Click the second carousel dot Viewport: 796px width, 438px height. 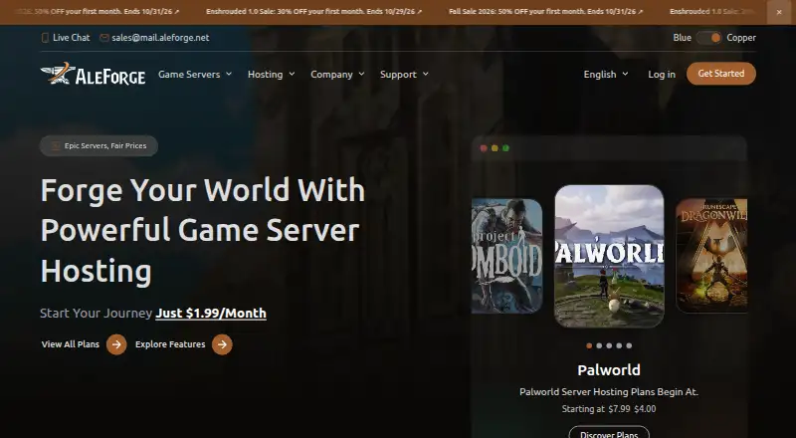599,345
